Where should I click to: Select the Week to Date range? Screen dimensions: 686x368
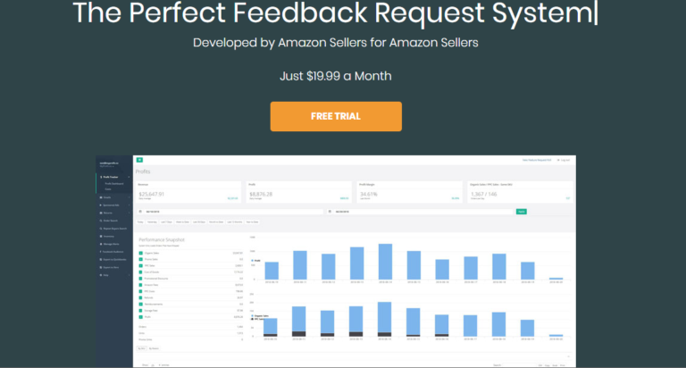coord(182,222)
